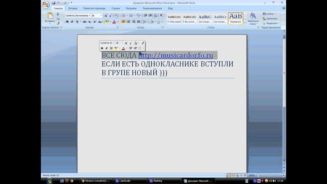
Task: Toggle justify alignment in the ribbon
Action: point(138,22)
